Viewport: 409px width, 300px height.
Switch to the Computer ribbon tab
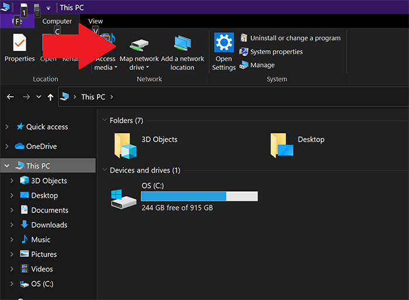tap(57, 22)
